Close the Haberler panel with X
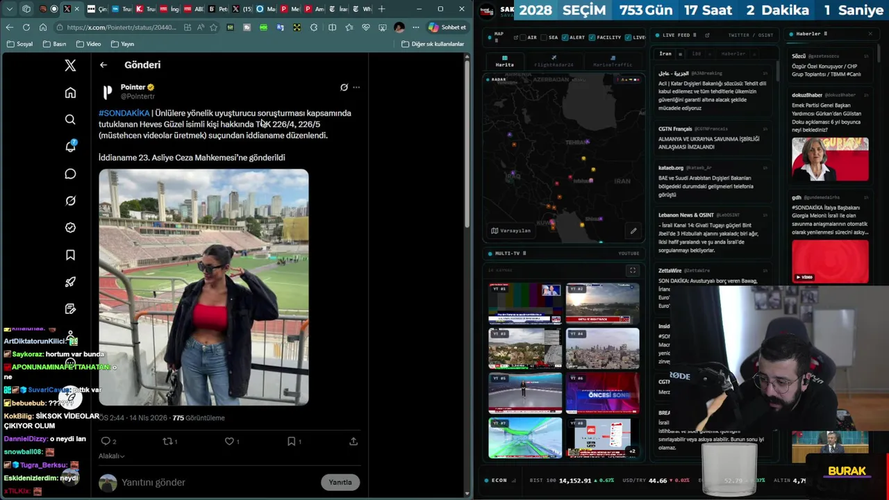This screenshot has width=889, height=500. [870, 34]
